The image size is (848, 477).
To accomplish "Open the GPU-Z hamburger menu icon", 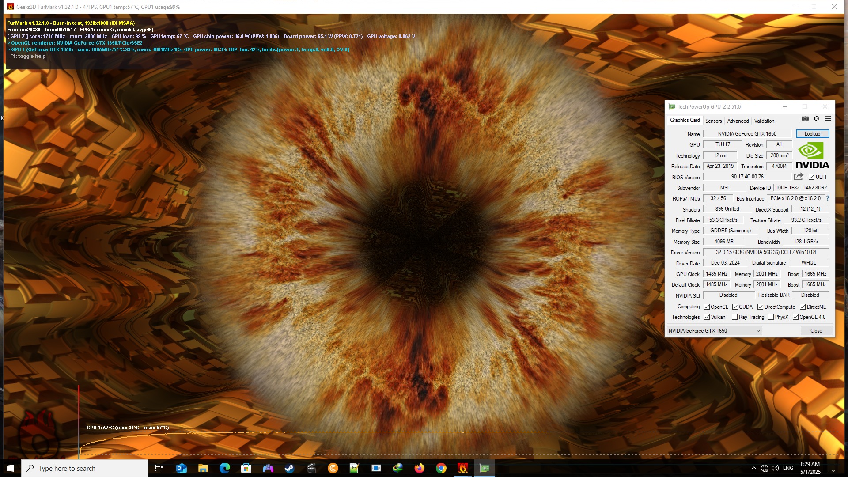I will tap(828, 118).
